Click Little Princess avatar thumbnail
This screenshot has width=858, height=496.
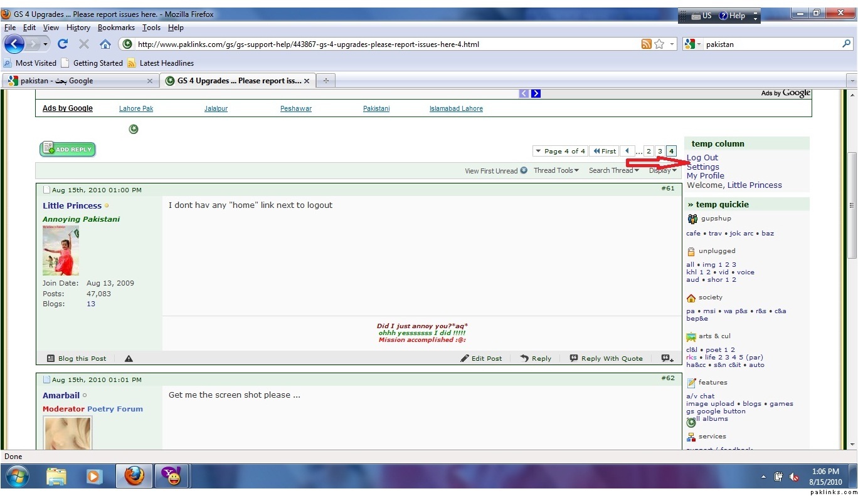(61, 251)
